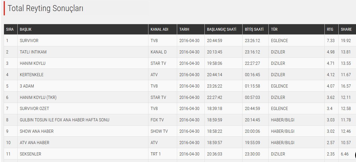
Task: Select the SURVIVOR title in row 1
Action: [x=29, y=41]
